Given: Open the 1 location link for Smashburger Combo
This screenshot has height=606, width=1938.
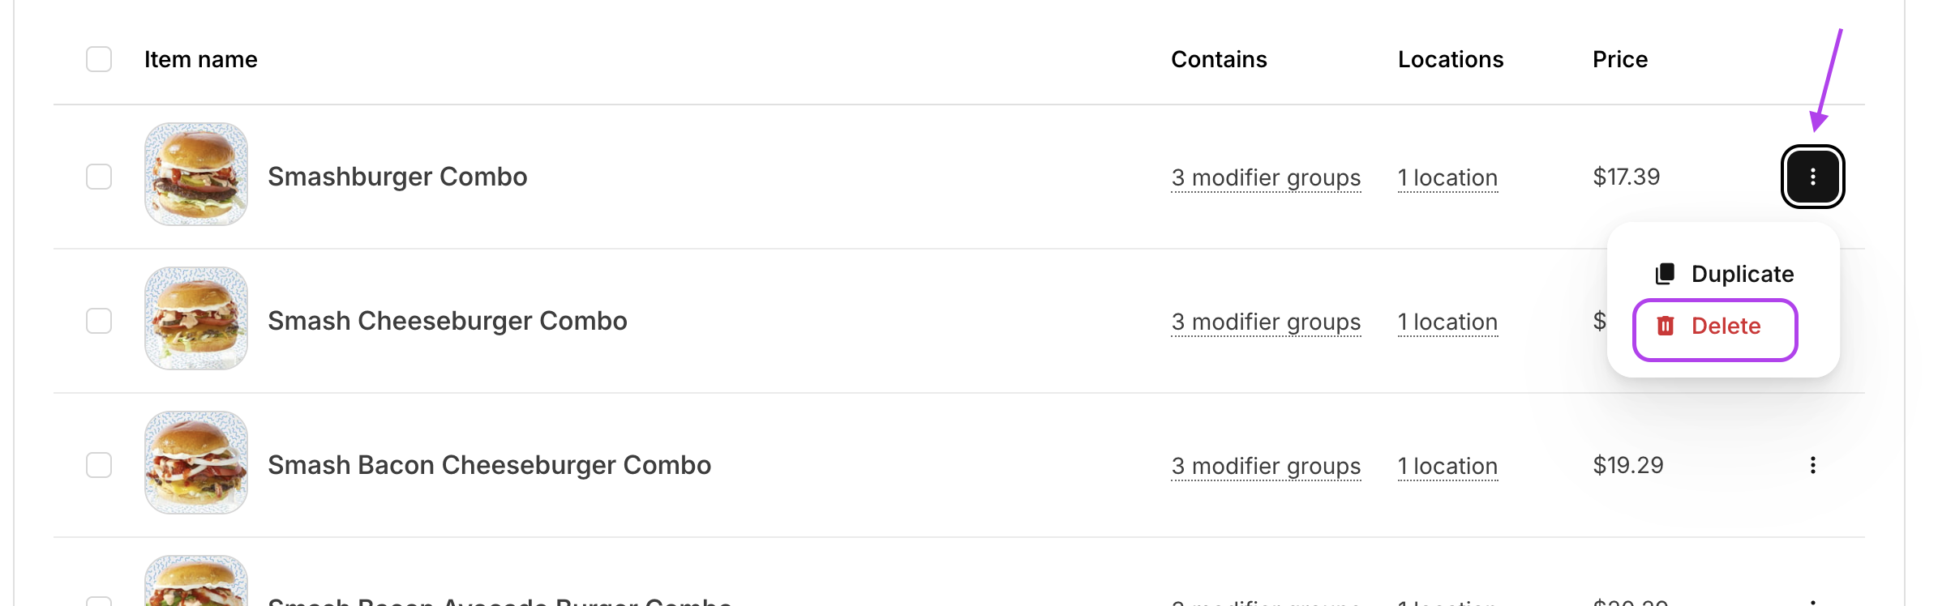Looking at the screenshot, I should (1447, 177).
